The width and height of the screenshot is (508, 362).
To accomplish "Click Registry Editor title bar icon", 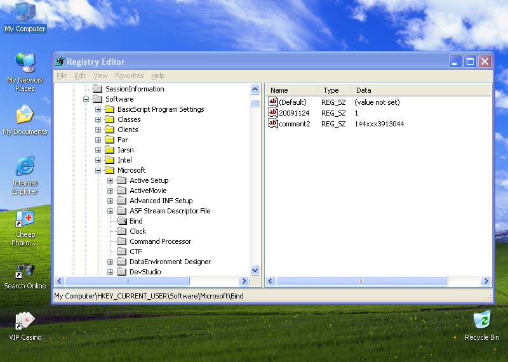I will coord(59,61).
